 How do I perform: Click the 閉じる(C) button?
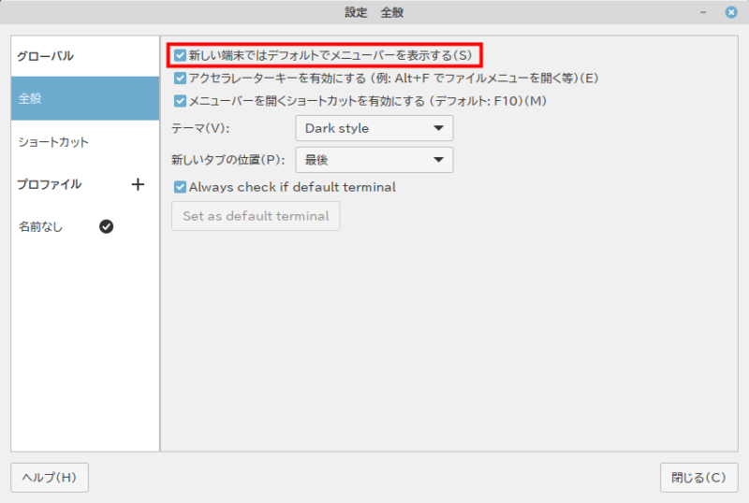698,478
